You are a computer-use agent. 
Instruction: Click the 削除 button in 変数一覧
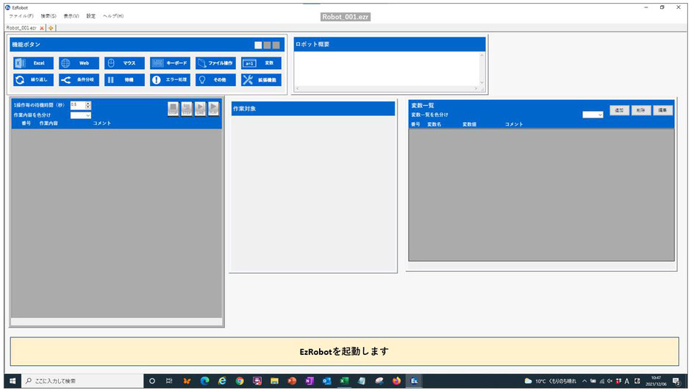[641, 110]
